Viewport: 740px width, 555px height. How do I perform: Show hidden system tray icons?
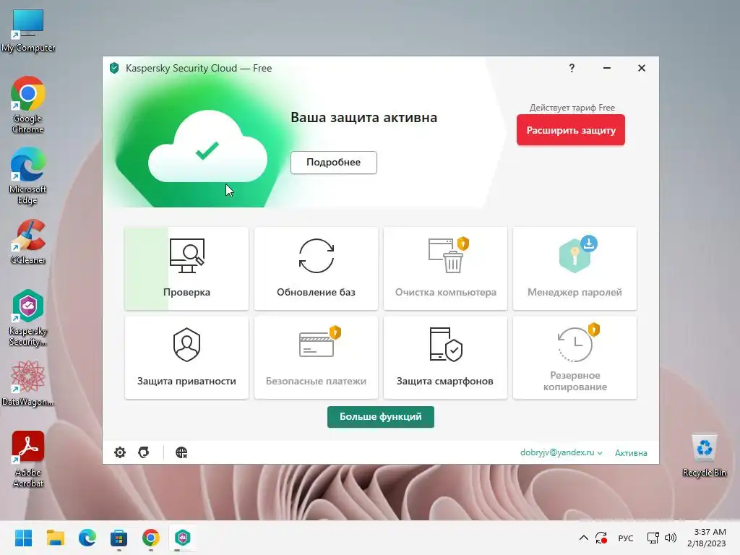[x=584, y=538]
